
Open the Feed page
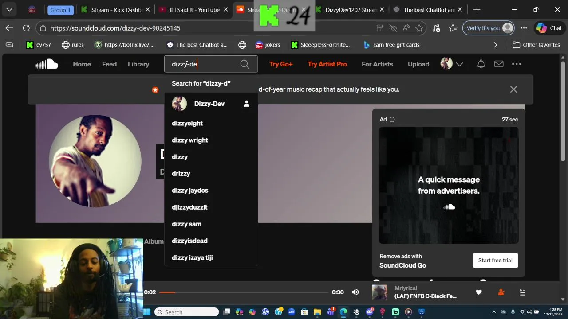pos(109,64)
